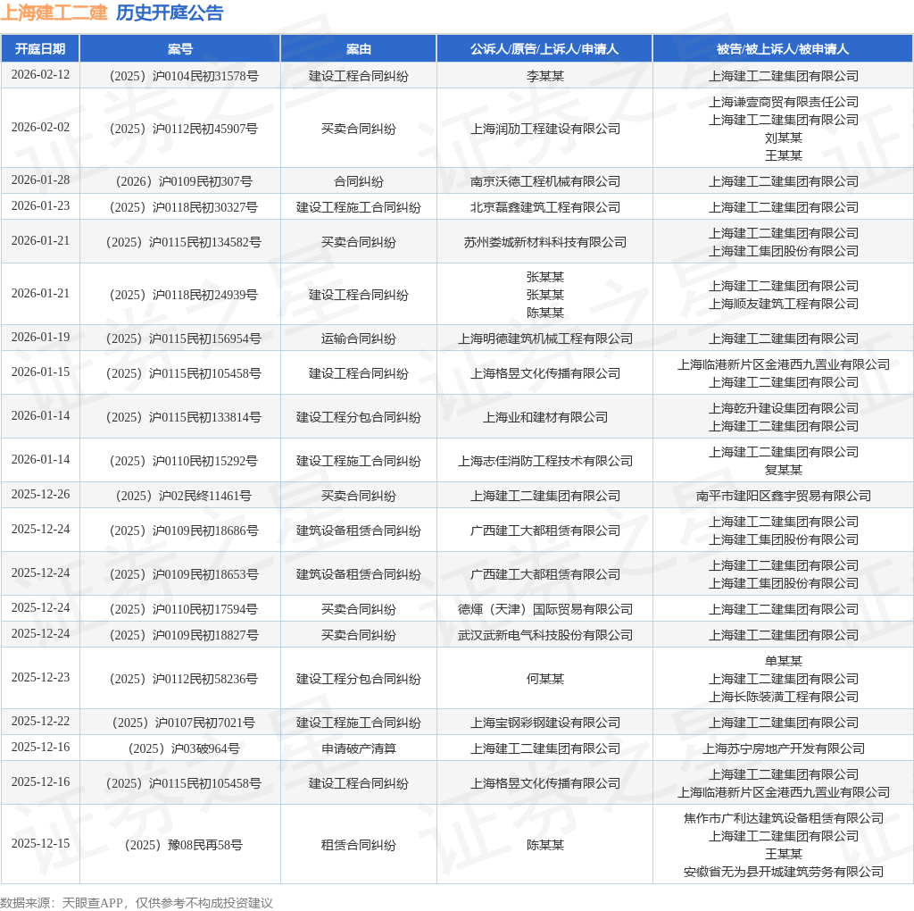This screenshot has height=911, width=914.
Task: Click plaintiff 上海业和建材有限公司
Action: point(545,417)
